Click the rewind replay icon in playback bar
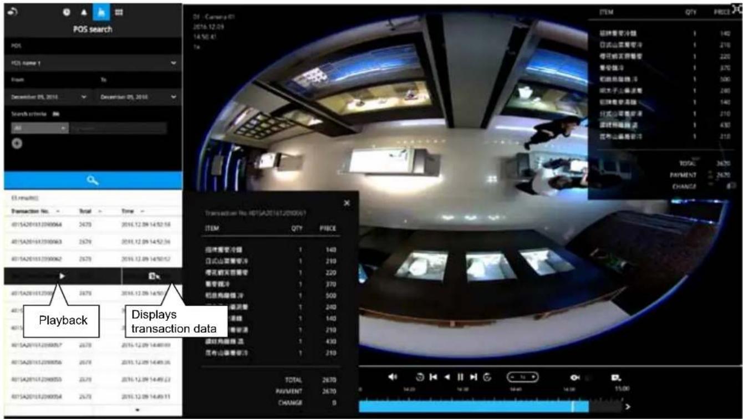This screenshot has height=419, width=743. pyautogui.click(x=420, y=377)
